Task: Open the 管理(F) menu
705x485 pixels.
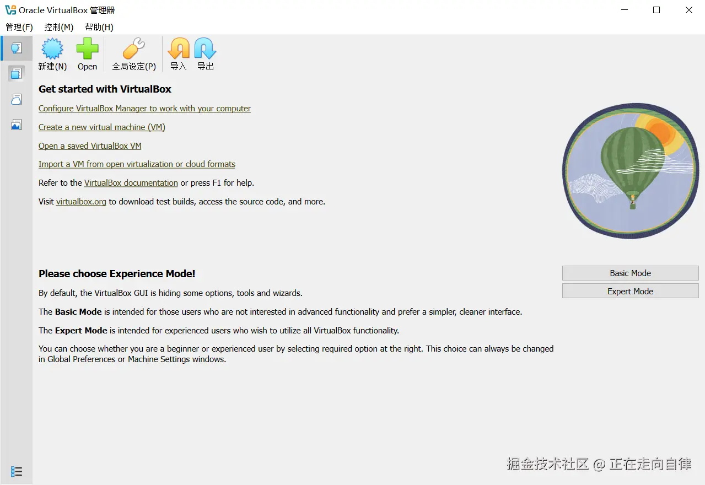Action: 19,27
